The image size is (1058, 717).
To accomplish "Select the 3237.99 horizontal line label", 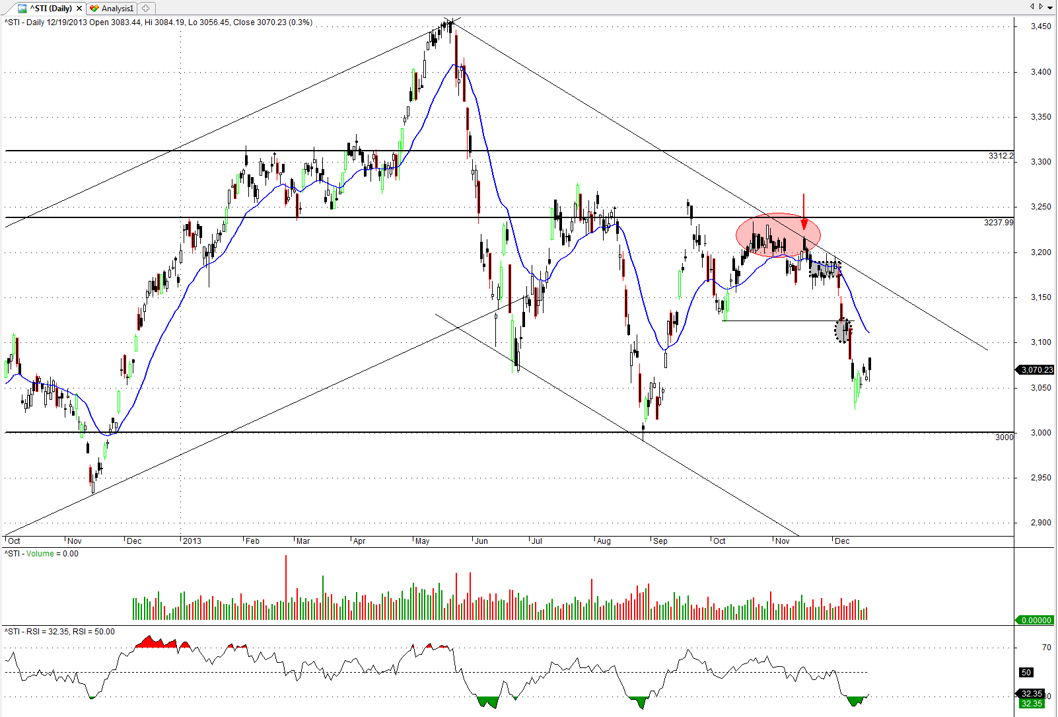I will click(998, 223).
